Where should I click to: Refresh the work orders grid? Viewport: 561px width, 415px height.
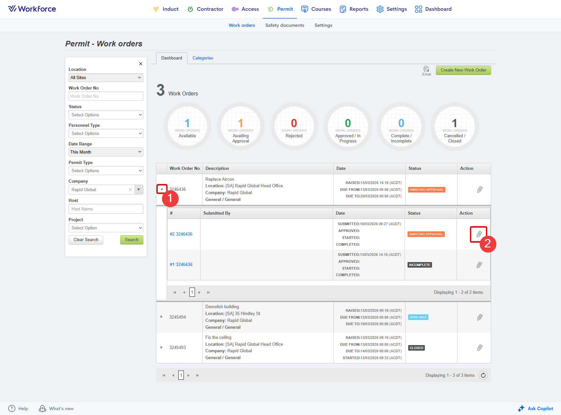pos(483,375)
